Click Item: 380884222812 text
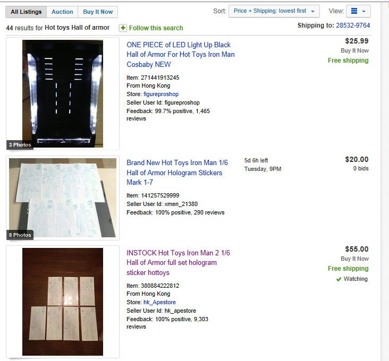The image size is (389, 361). [x=153, y=286]
